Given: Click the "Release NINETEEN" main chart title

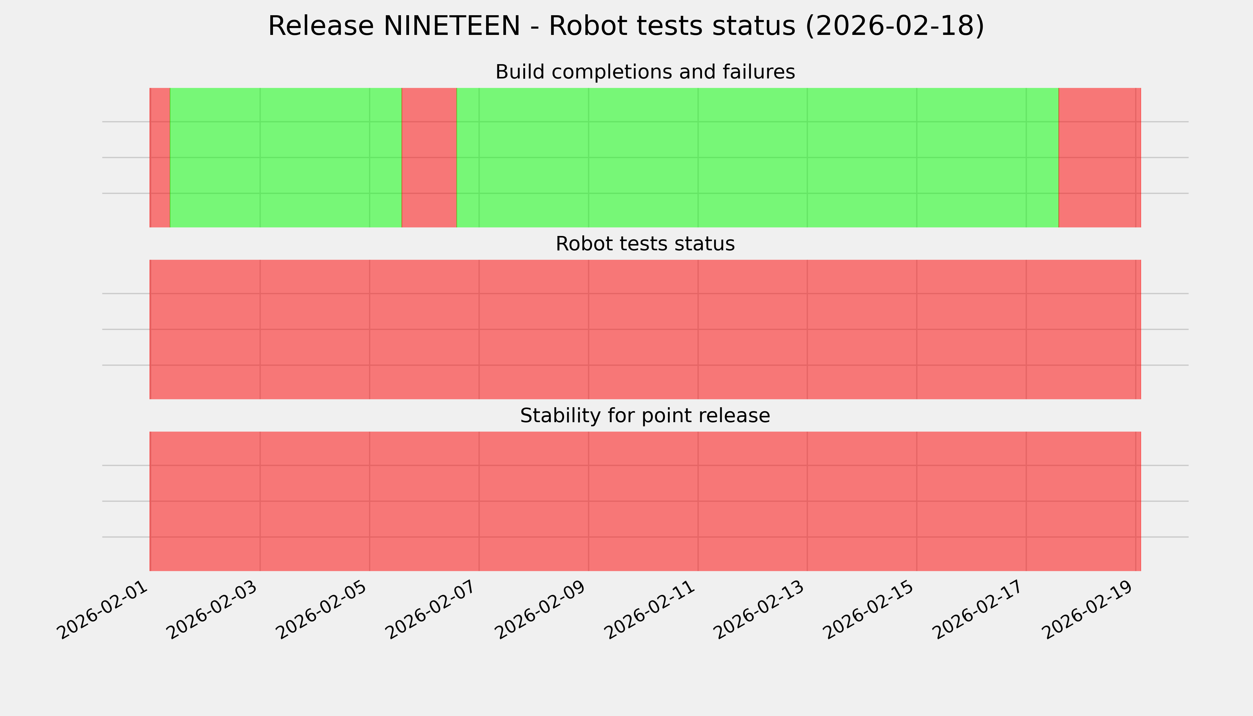Looking at the screenshot, I should click(626, 26).
